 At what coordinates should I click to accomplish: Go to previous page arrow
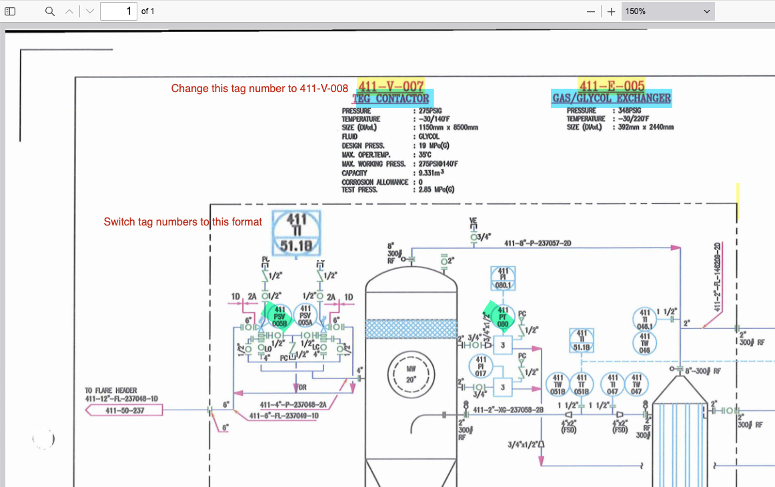coord(69,11)
